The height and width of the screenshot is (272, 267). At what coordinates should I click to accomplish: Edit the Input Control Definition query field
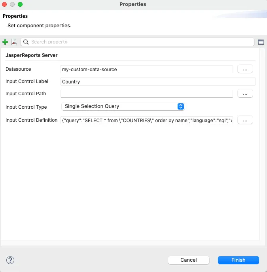click(x=147, y=120)
